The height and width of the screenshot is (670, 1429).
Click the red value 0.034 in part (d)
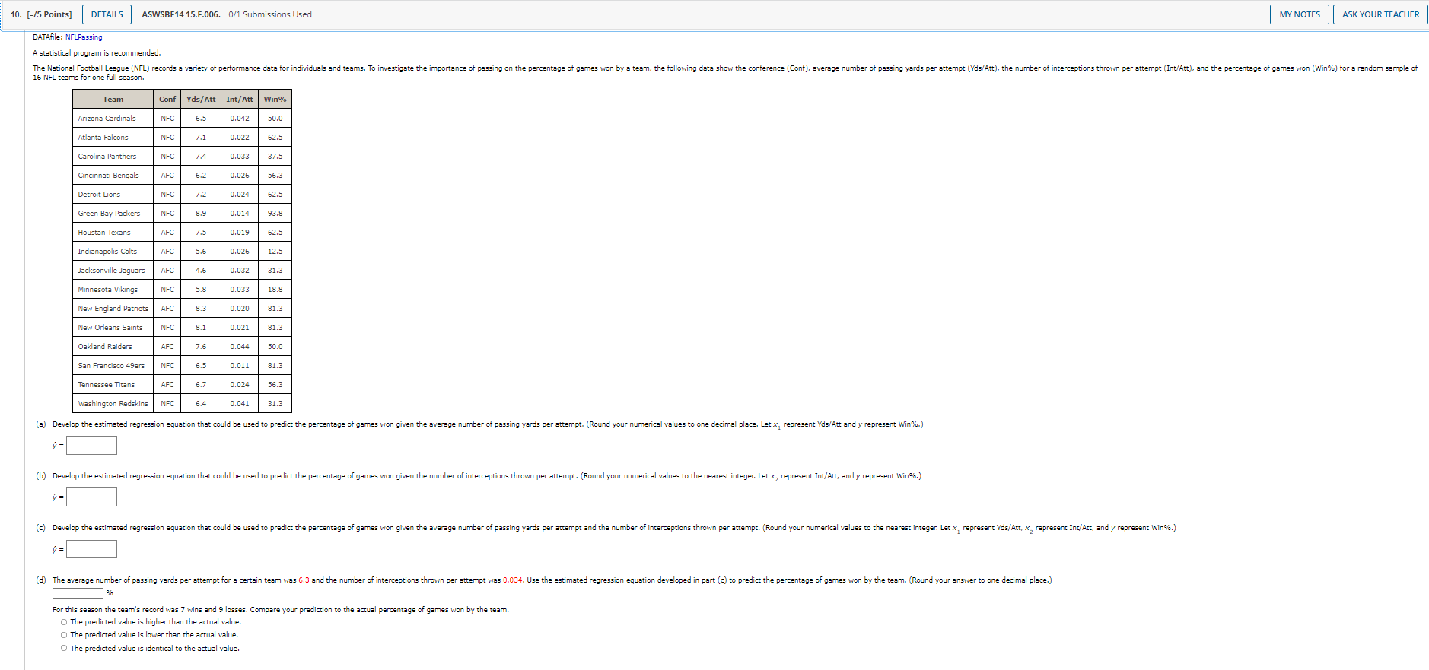click(x=513, y=580)
